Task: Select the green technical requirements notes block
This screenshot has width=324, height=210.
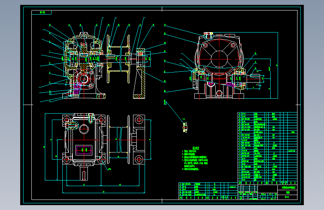Action: coord(195,159)
